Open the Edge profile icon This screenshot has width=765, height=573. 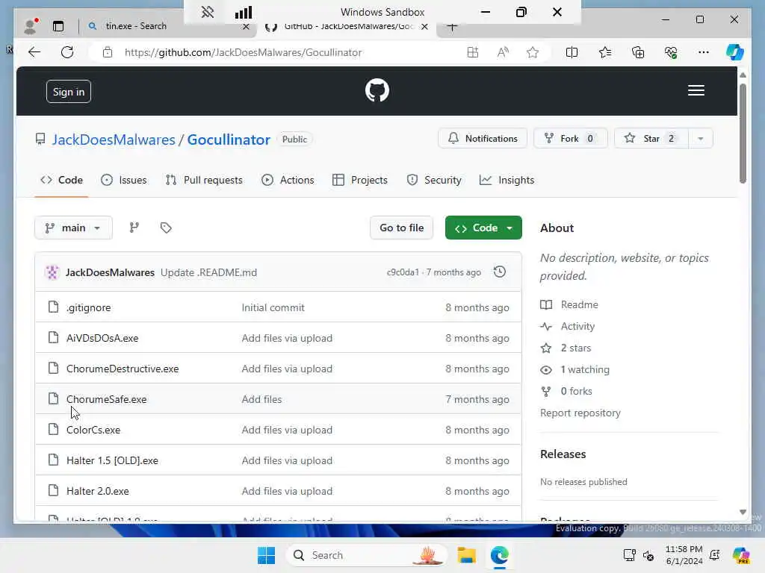tap(31, 26)
